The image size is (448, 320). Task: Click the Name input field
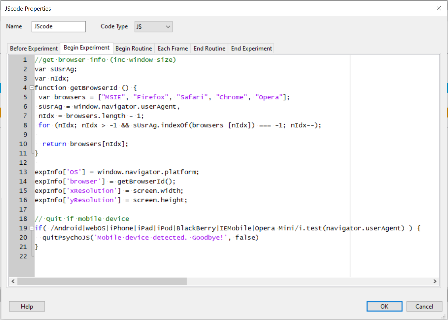tap(59, 26)
